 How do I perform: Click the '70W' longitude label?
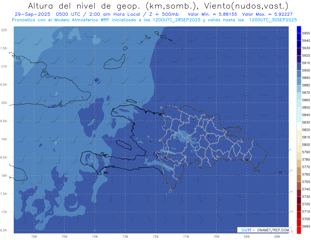coord(216,236)
